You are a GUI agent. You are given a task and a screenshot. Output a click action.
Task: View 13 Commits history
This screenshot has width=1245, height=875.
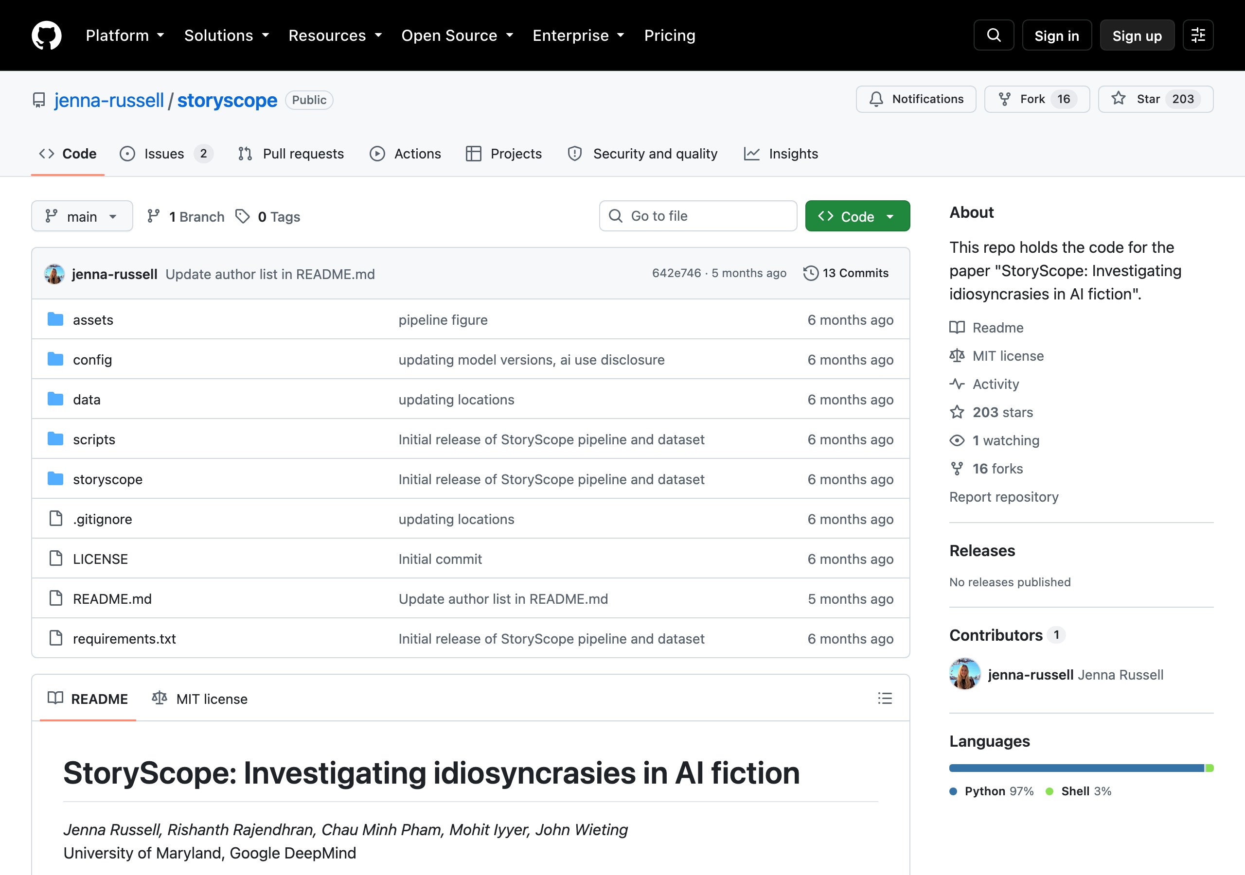click(x=846, y=273)
